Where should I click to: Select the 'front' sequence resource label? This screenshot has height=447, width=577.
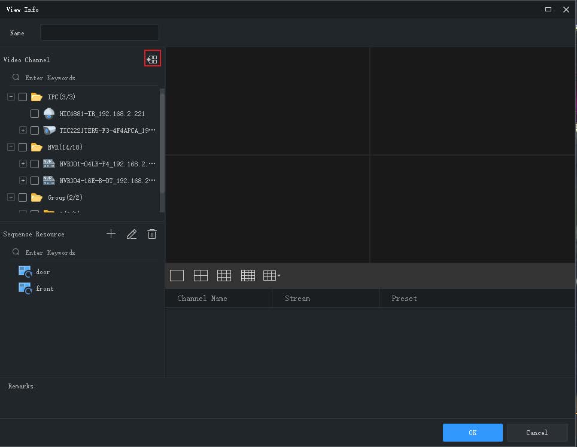(45, 288)
